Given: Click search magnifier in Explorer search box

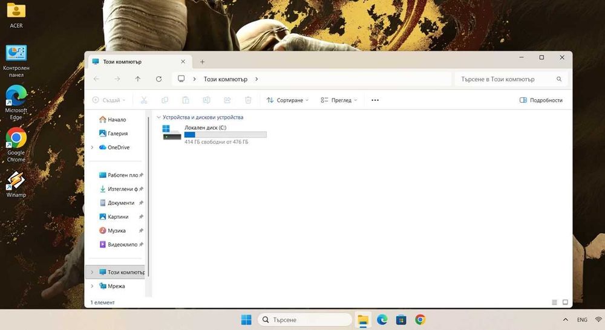Looking at the screenshot, I should [x=558, y=79].
